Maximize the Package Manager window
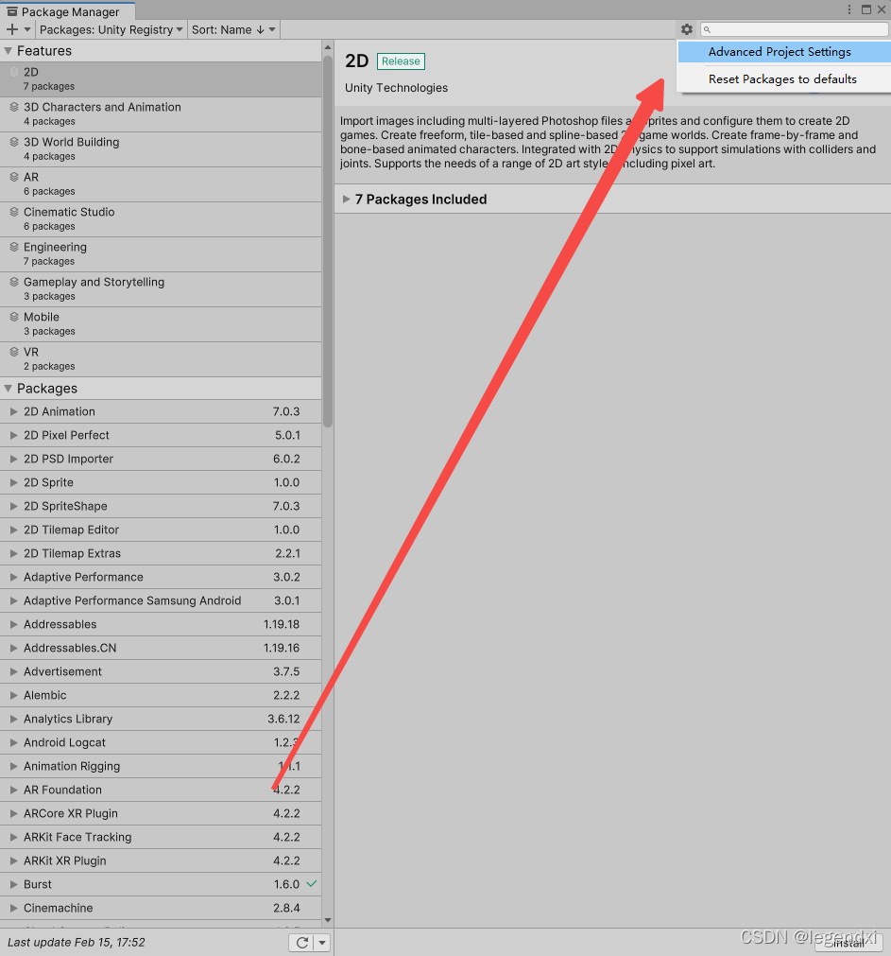891x956 pixels. [866, 9]
